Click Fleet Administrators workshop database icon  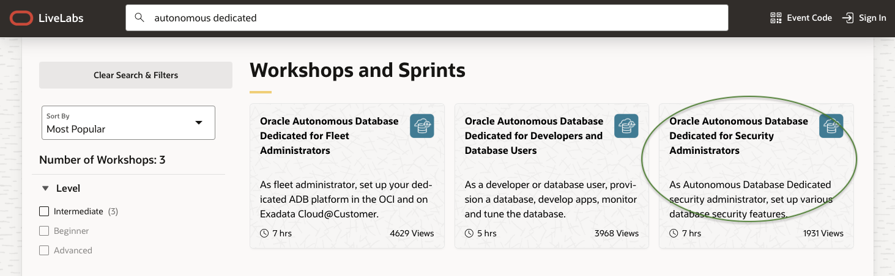(x=422, y=126)
